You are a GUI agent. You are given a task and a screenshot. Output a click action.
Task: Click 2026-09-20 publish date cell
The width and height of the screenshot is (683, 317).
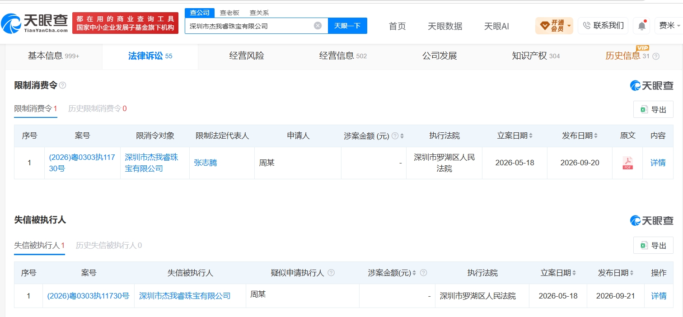click(x=580, y=163)
